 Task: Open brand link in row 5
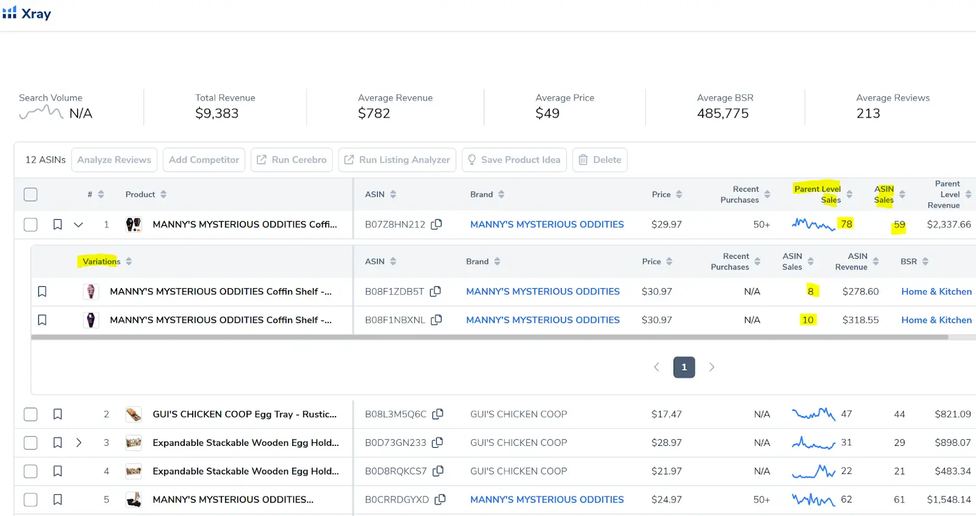point(547,500)
